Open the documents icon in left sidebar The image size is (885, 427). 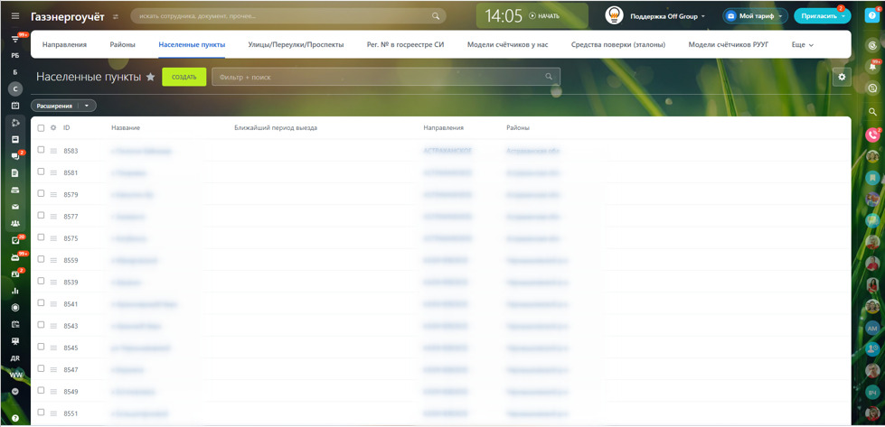[x=15, y=173]
